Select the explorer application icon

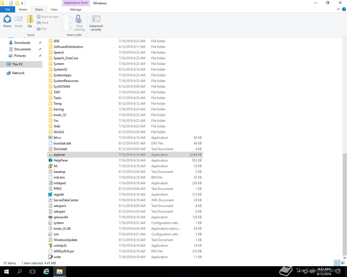pyautogui.click(x=50, y=155)
